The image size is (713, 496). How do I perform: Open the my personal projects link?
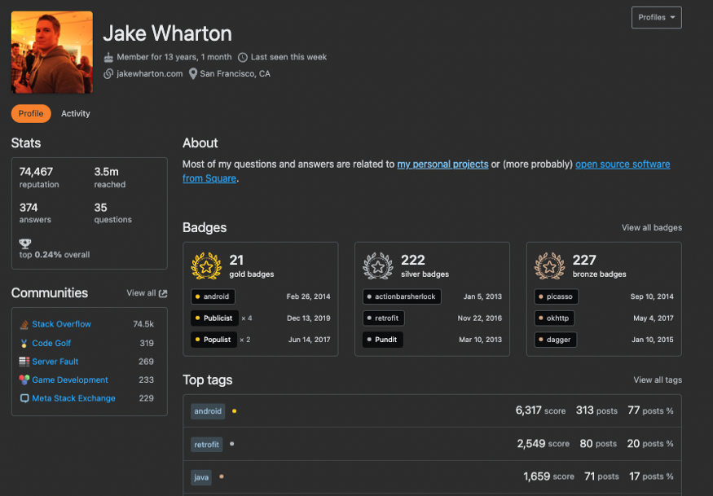coord(442,165)
